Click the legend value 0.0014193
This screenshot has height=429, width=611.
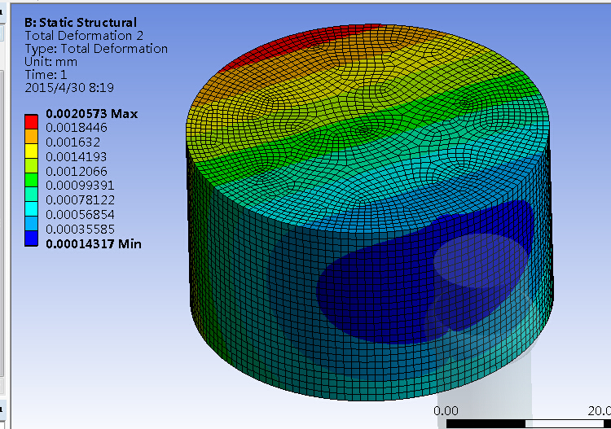[x=77, y=157]
